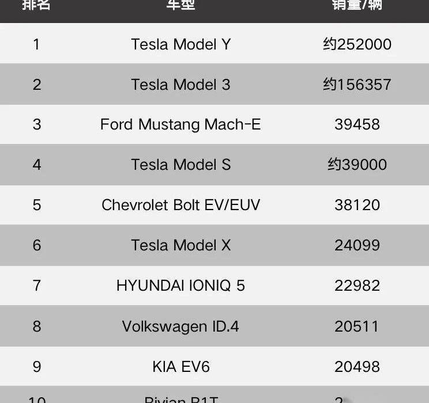Click Chevrolet Bolt EV/EUV text

180,205
